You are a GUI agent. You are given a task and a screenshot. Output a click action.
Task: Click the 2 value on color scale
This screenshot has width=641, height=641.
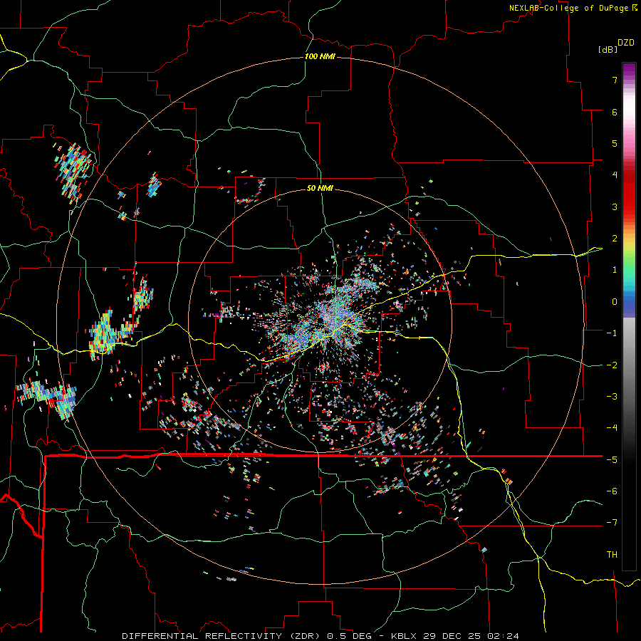[615, 239]
